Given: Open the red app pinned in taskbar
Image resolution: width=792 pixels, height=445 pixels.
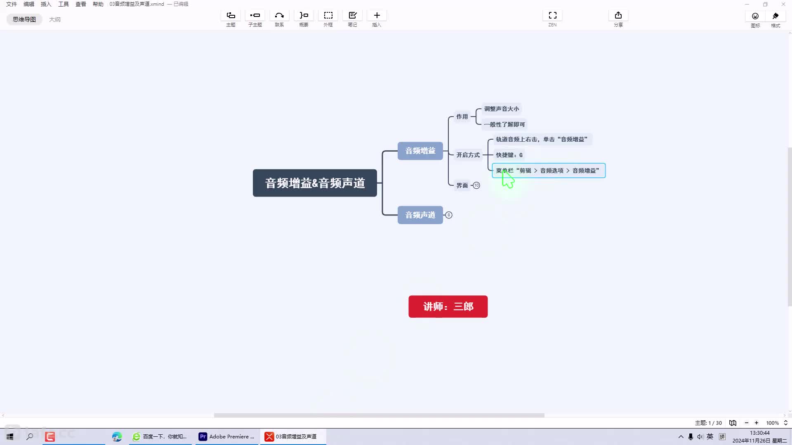Looking at the screenshot, I should 50,437.
